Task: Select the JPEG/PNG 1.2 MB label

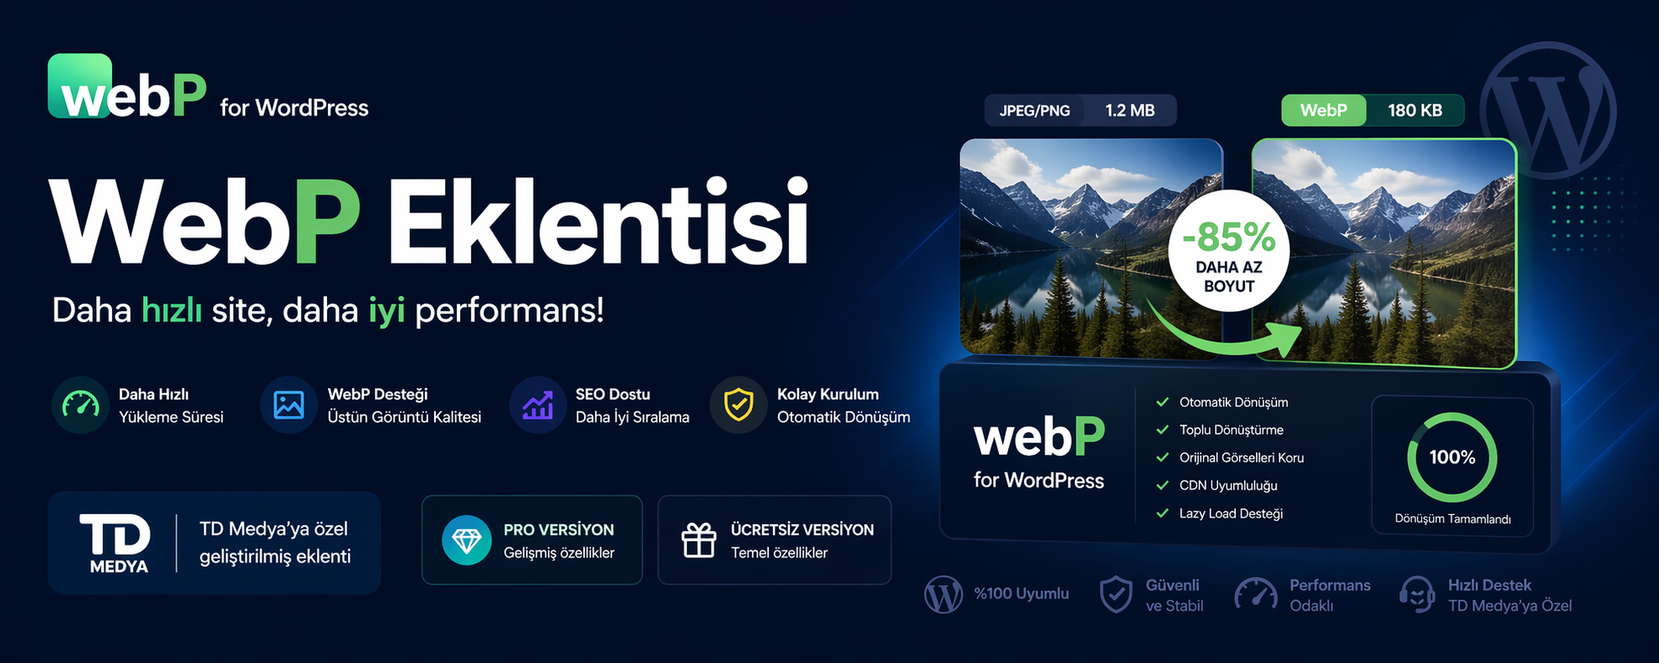Action: [1080, 110]
